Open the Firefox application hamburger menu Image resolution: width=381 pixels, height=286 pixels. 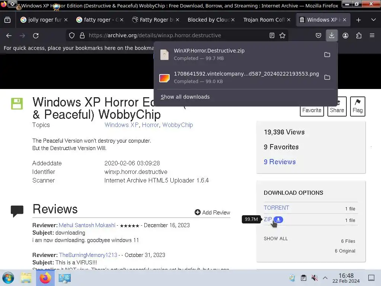tap(372, 35)
